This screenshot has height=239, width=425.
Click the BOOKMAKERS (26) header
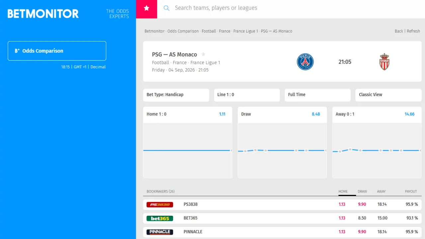pos(161,192)
